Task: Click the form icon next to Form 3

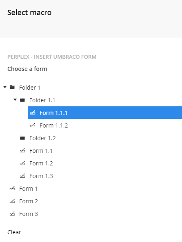Action: (x=12, y=214)
